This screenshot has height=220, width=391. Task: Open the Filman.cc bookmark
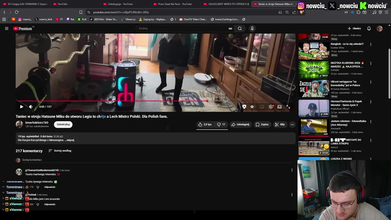tap(128, 19)
